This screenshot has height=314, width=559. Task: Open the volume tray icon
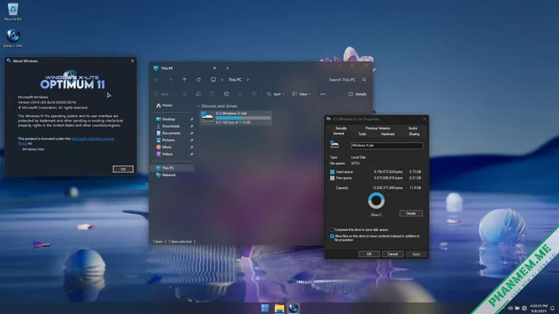pyautogui.click(x=510, y=308)
